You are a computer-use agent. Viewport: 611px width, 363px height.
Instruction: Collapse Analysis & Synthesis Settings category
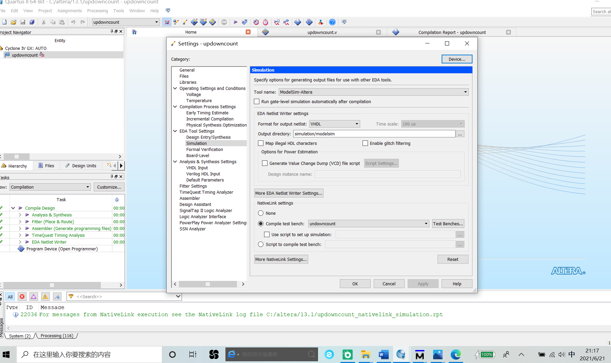pyautogui.click(x=175, y=161)
